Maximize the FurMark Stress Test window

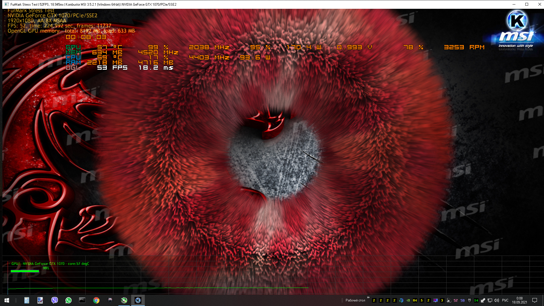pos(527,4)
